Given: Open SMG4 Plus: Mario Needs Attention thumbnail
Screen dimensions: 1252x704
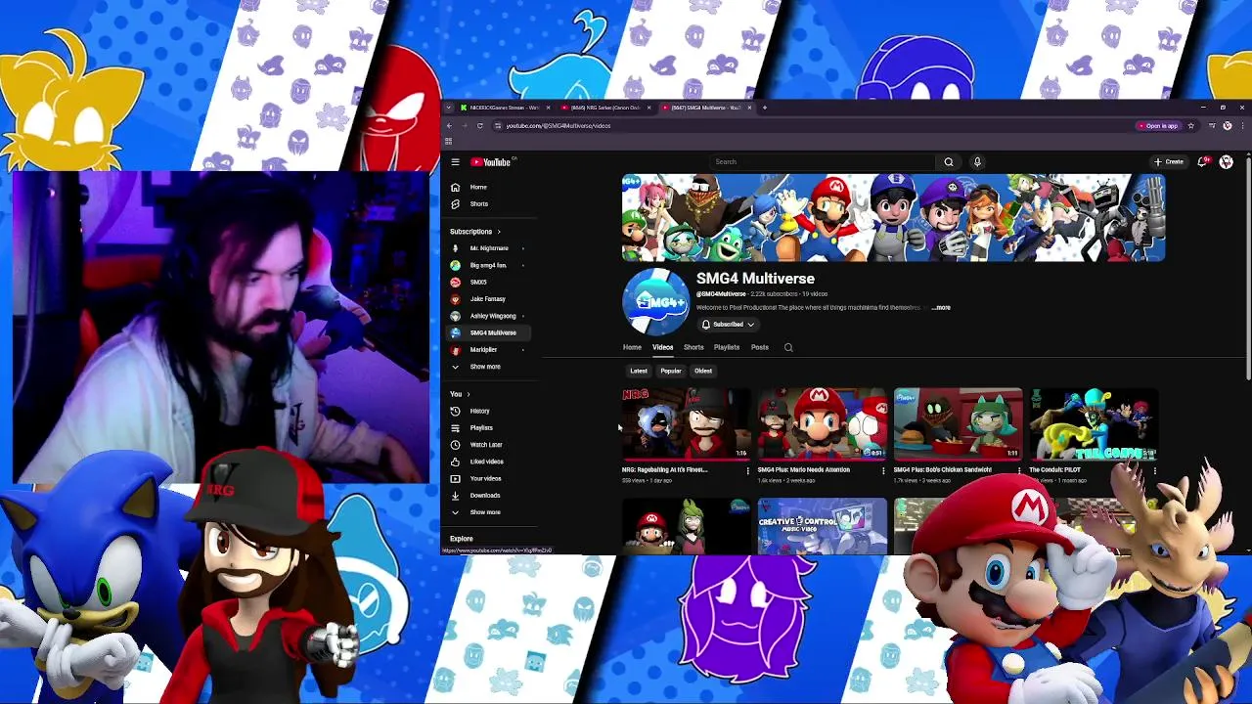Looking at the screenshot, I should click(x=823, y=423).
